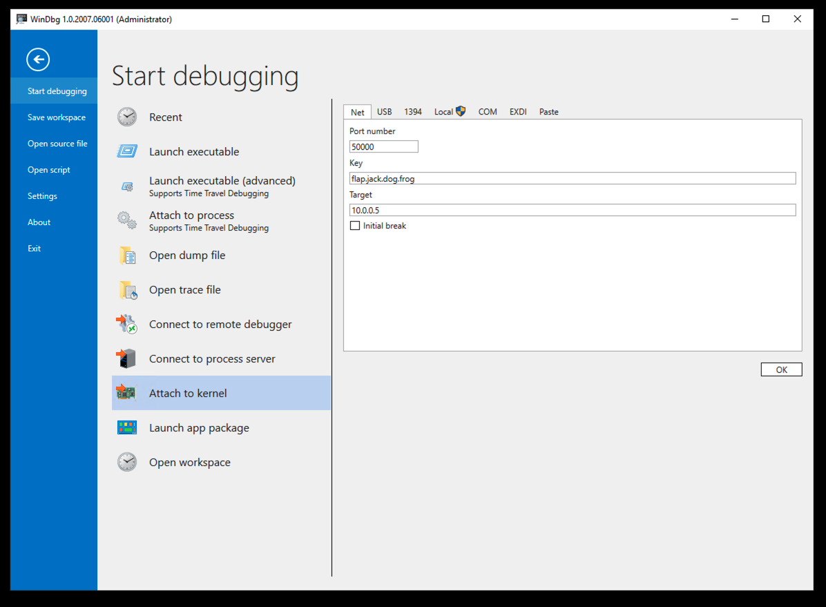Maximize the WinDbg window
This screenshot has height=607, width=826.
pyautogui.click(x=765, y=19)
